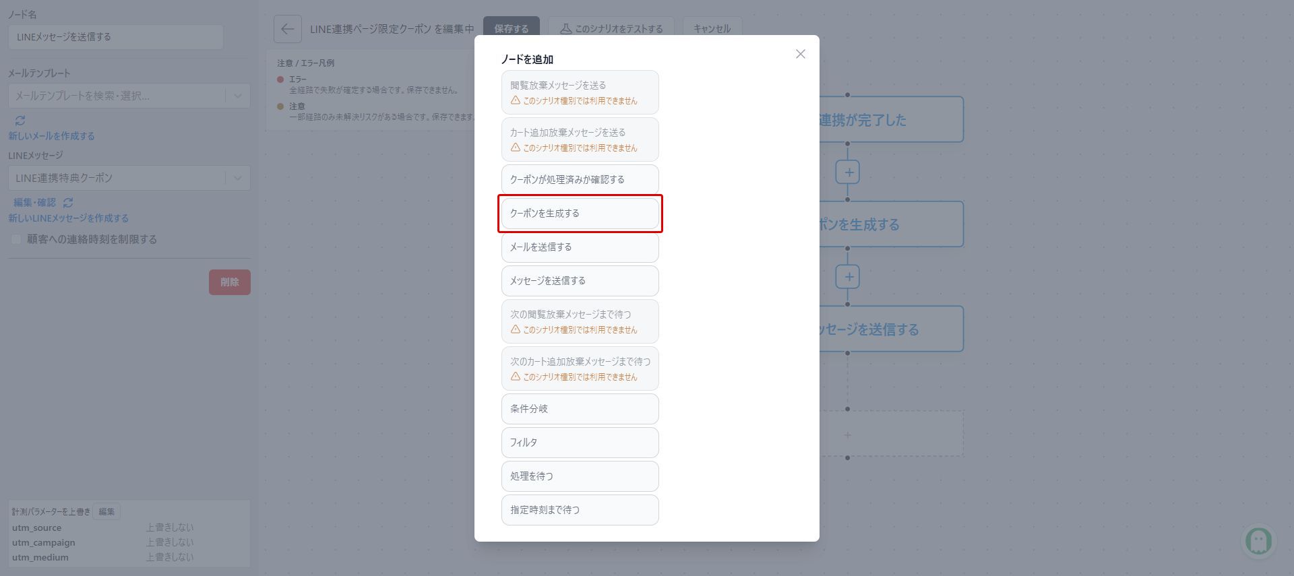The height and width of the screenshot is (576, 1294).
Task: Open メールテンプレート dropdown
Action: 129,96
